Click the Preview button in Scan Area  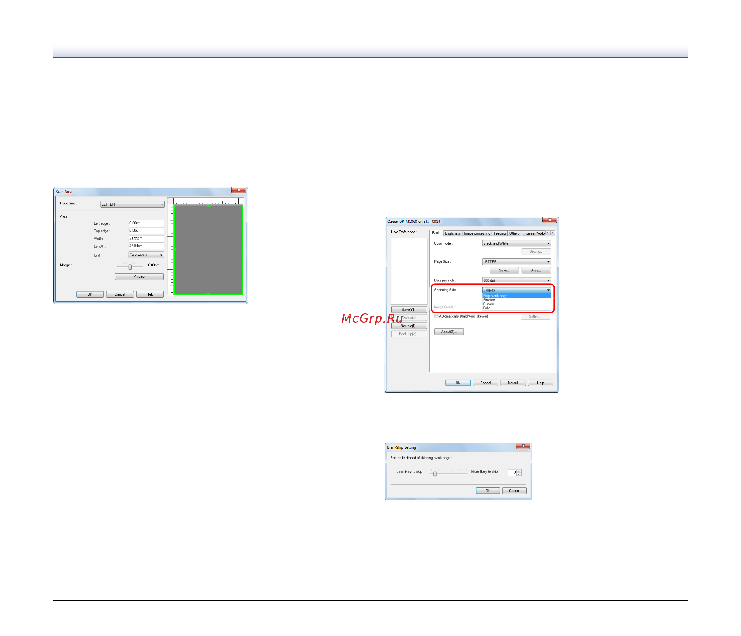coord(139,276)
